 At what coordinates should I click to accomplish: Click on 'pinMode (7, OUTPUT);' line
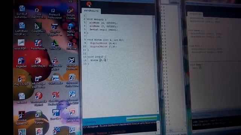pyautogui.click(x=104, y=26)
